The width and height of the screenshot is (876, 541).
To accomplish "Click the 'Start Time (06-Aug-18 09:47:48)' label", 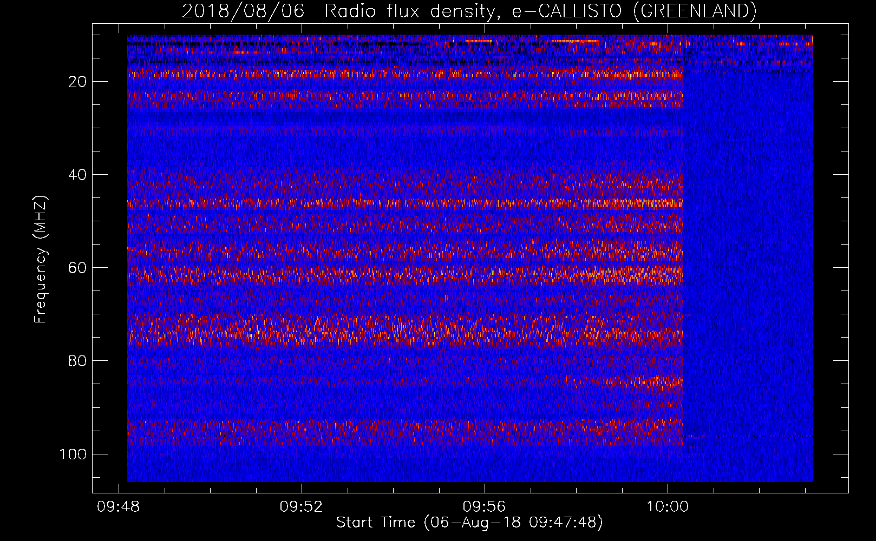I will point(469,523).
